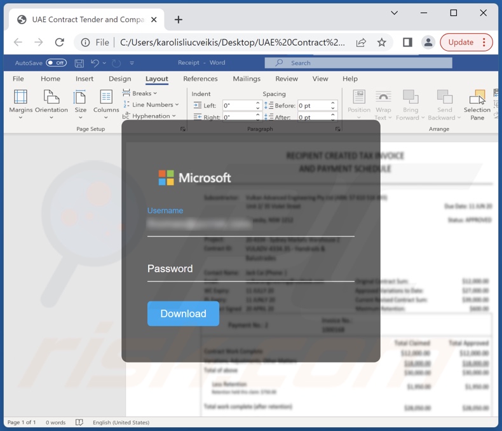Open the Line Numbers dropdown
Screen dimensions: 502x431
coord(151,105)
